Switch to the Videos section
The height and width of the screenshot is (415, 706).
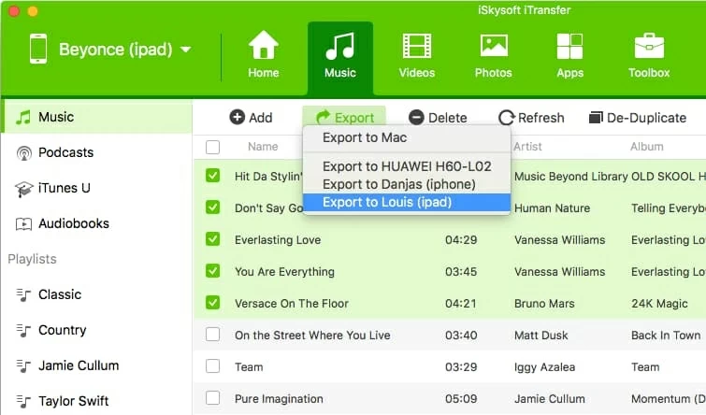pyautogui.click(x=417, y=46)
